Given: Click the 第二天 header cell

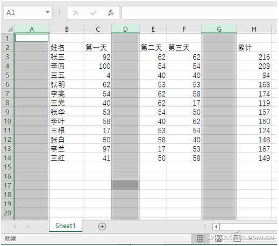Looking at the screenshot, I should coord(153,48).
